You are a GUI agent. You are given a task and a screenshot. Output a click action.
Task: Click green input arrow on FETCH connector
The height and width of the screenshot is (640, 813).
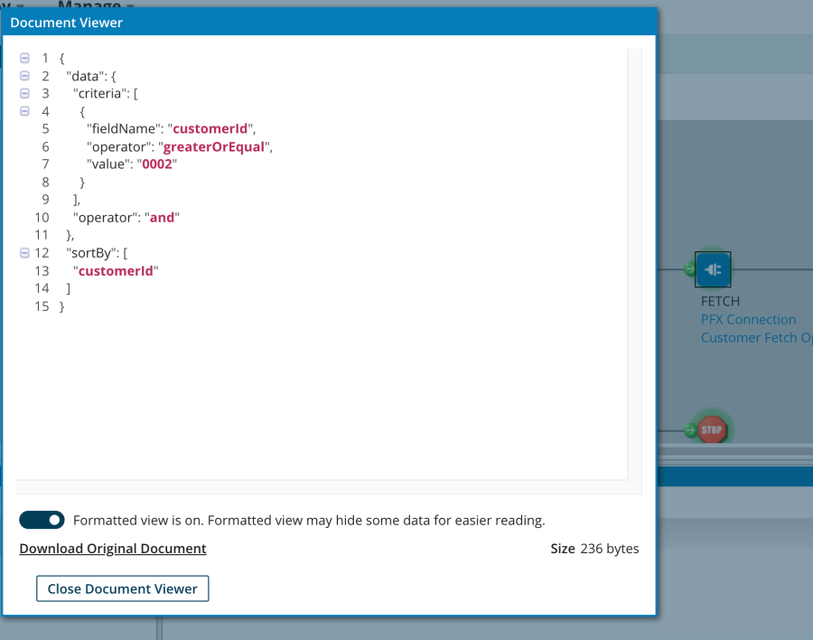click(689, 269)
